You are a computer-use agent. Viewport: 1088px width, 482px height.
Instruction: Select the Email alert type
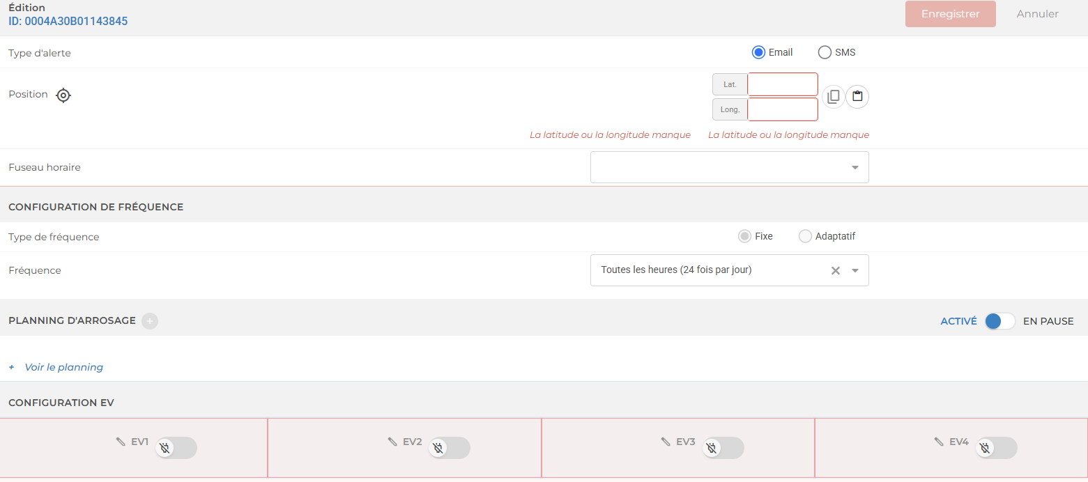(758, 52)
